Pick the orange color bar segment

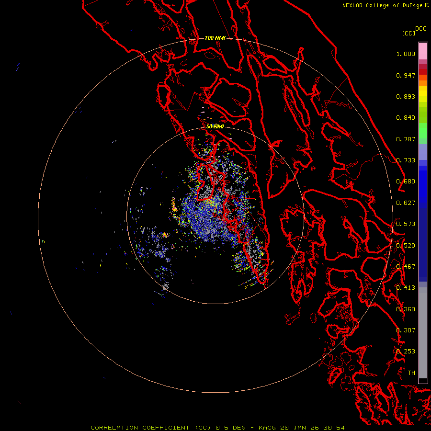[x=423, y=83]
